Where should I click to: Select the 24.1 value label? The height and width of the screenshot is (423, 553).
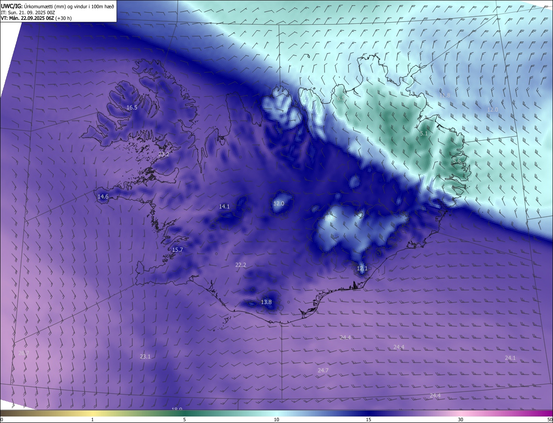tap(510, 358)
